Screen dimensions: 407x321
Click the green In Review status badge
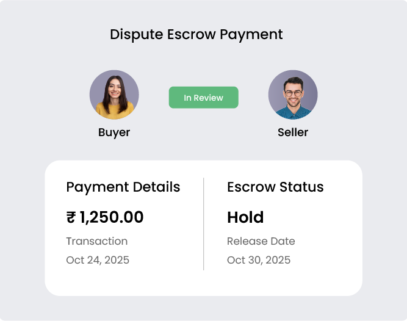point(204,97)
